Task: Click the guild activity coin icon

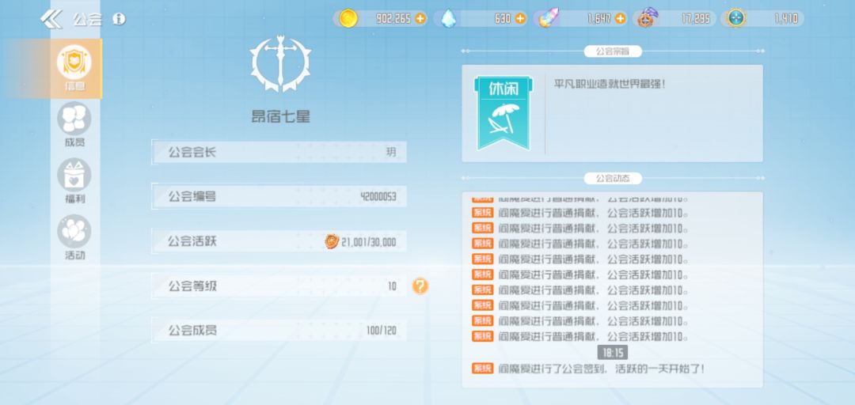Action: [332, 241]
